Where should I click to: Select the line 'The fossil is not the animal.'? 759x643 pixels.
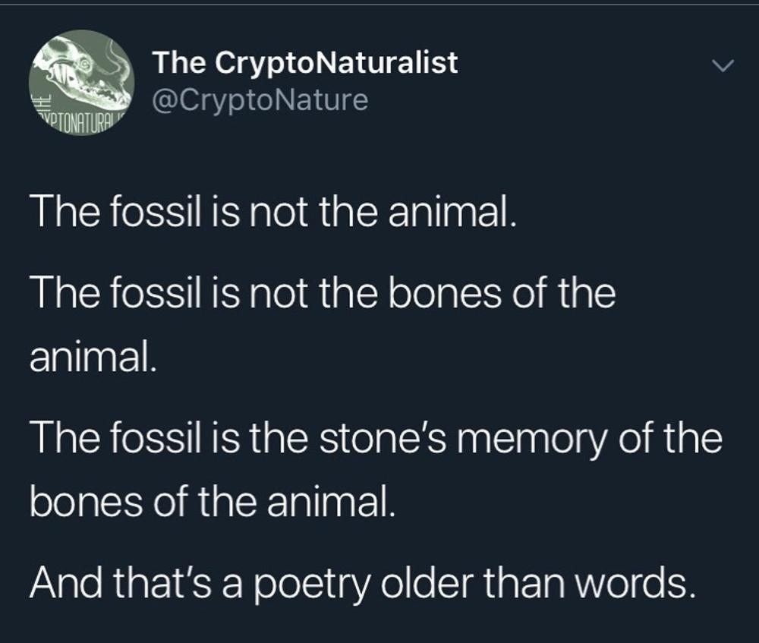pyautogui.click(x=273, y=213)
